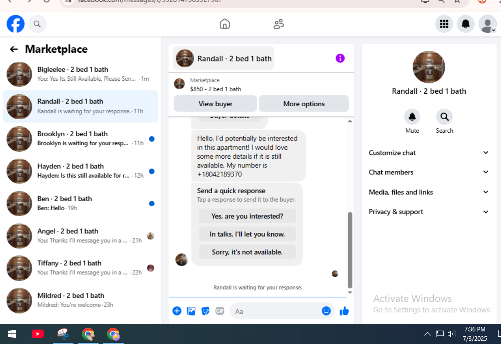
Task: Click the 'Send a quick response' heading
Action: [231, 191]
